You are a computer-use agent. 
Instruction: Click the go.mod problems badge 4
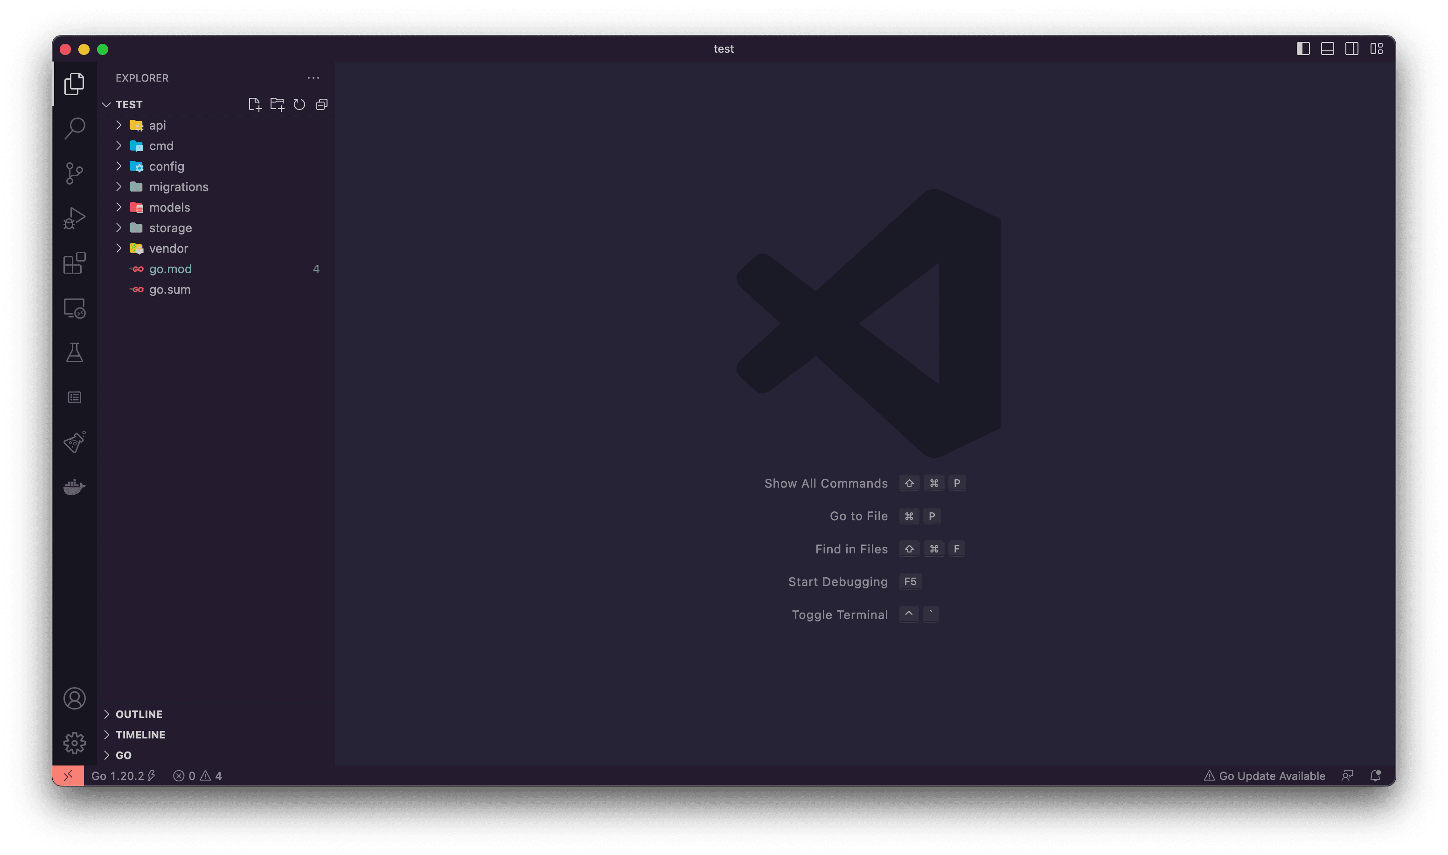pos(316,269)
